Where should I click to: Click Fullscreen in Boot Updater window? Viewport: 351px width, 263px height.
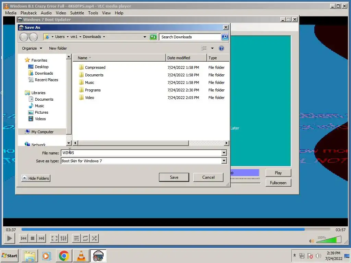coord(278,183)
